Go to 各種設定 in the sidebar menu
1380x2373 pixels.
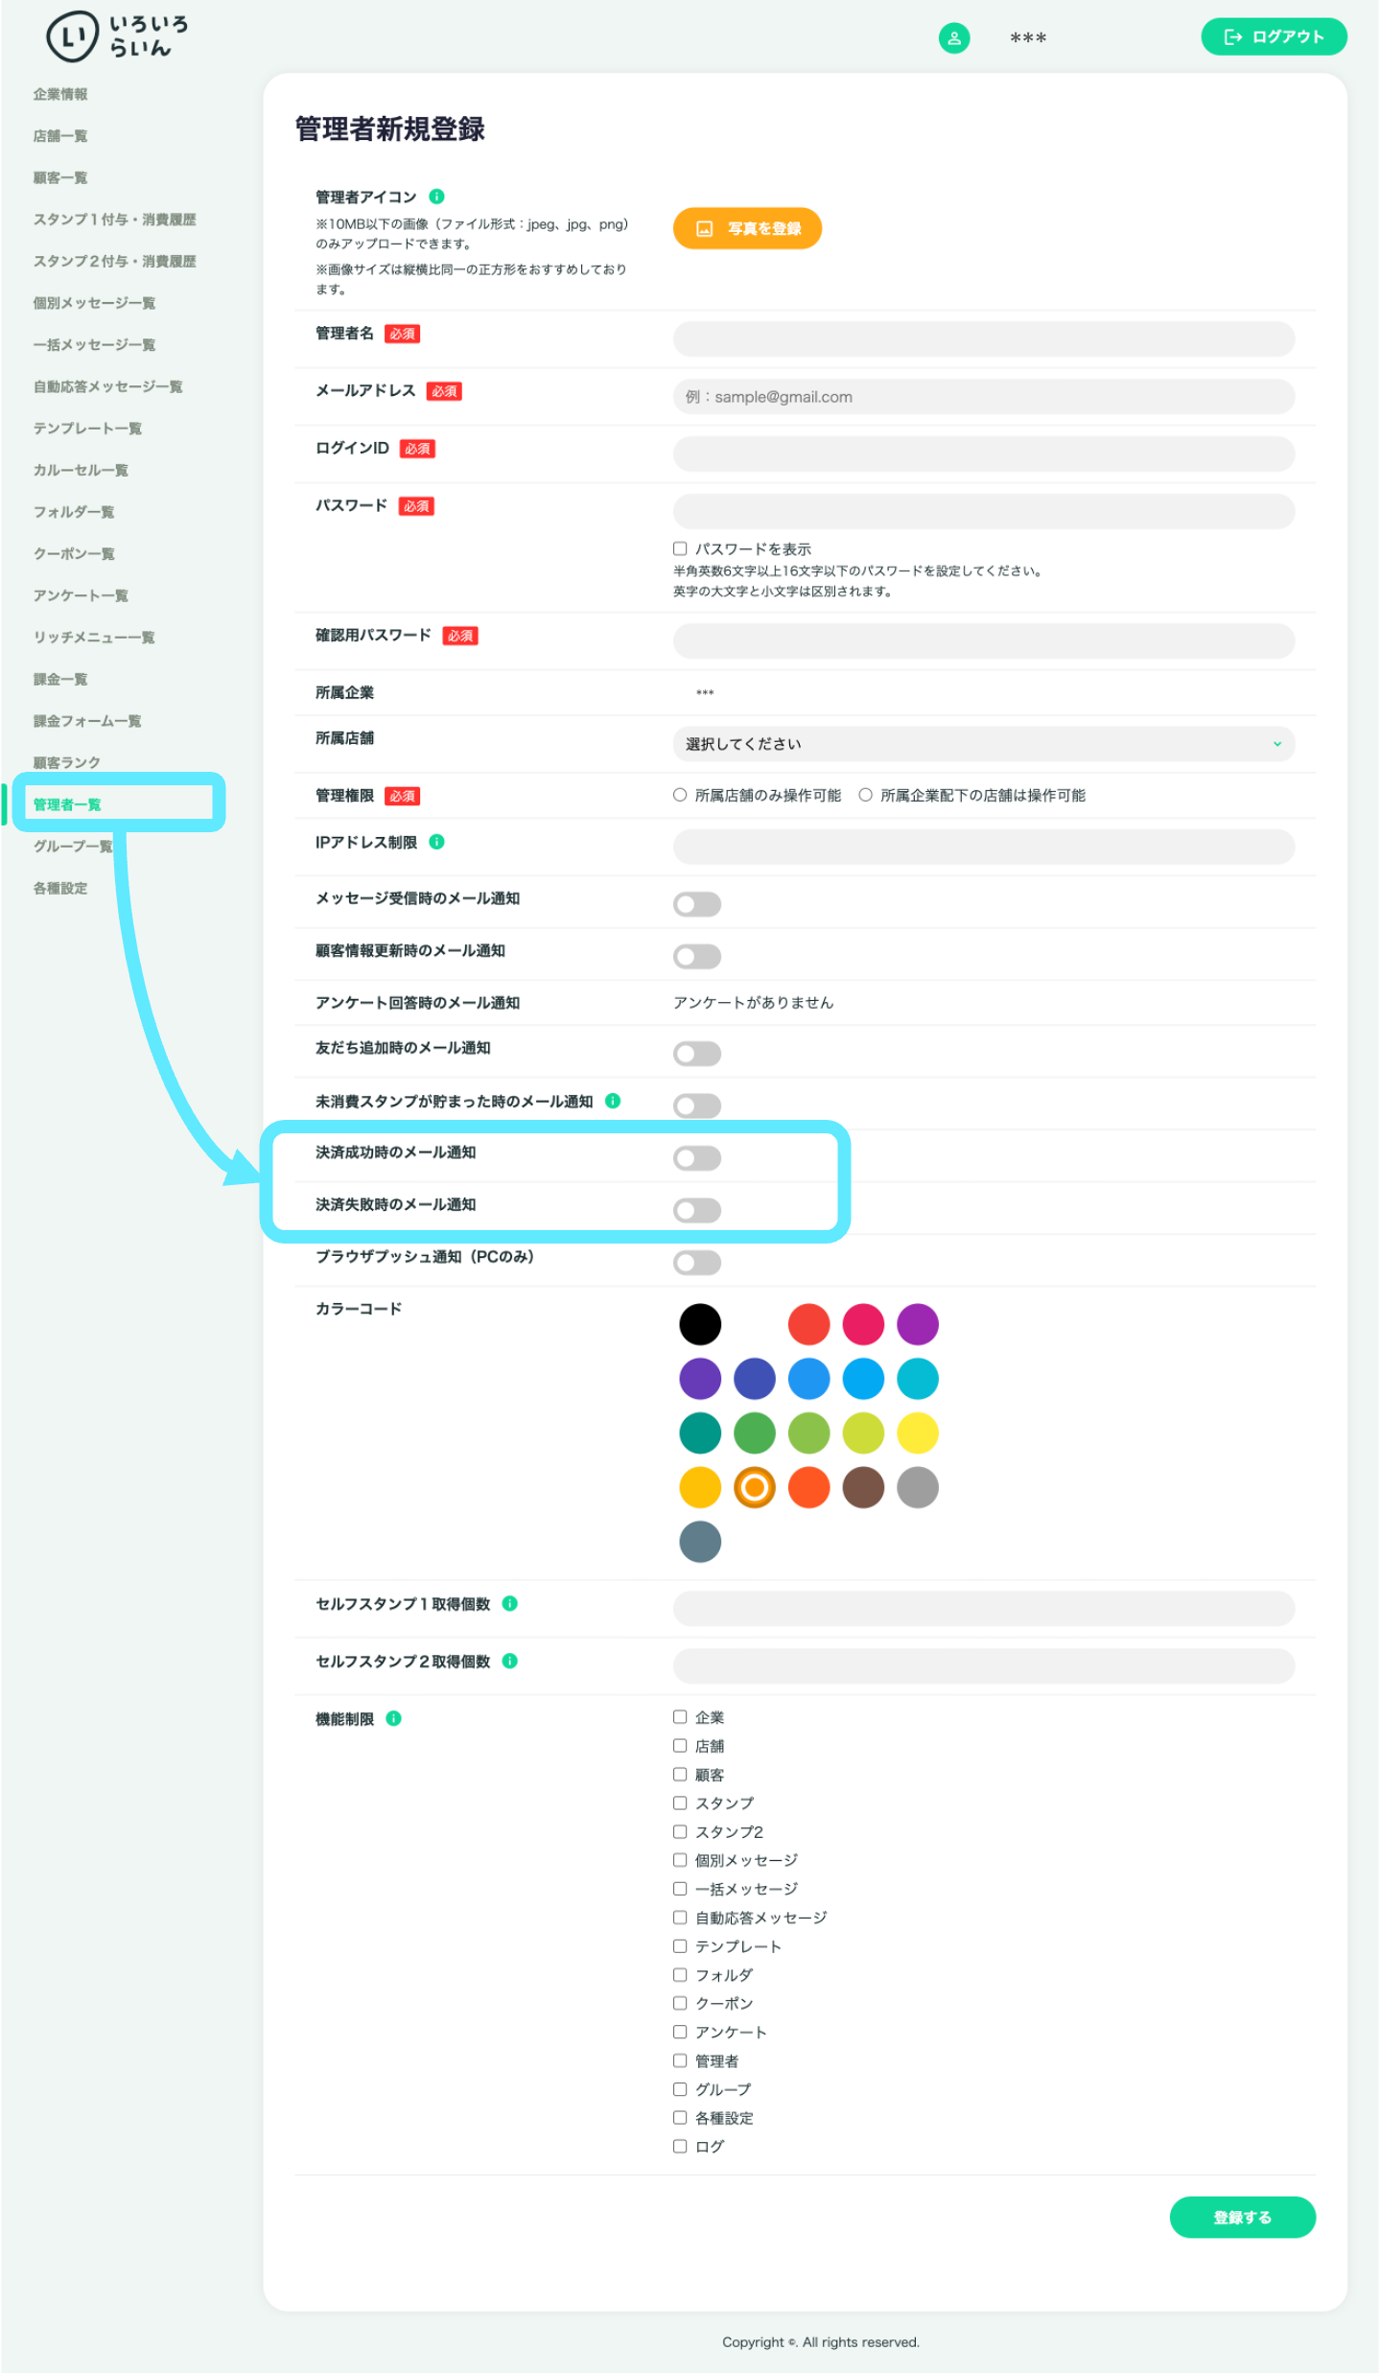point(60,888)
